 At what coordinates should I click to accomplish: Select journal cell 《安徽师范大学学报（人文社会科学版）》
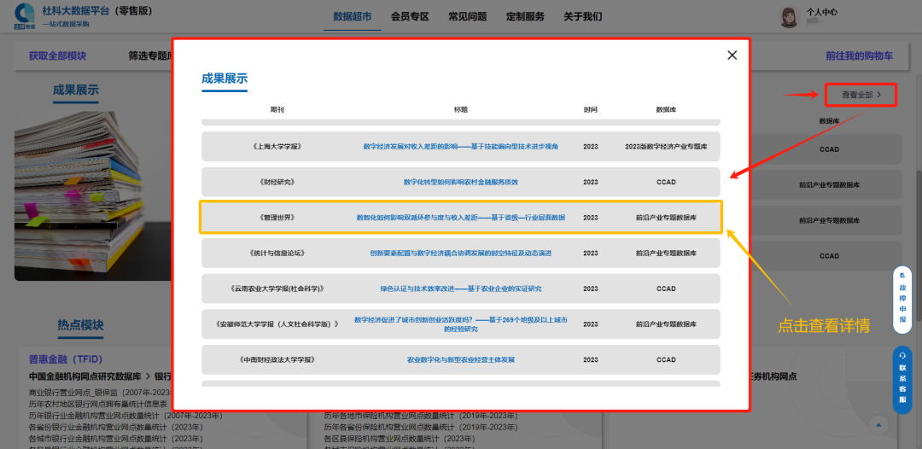277,324
